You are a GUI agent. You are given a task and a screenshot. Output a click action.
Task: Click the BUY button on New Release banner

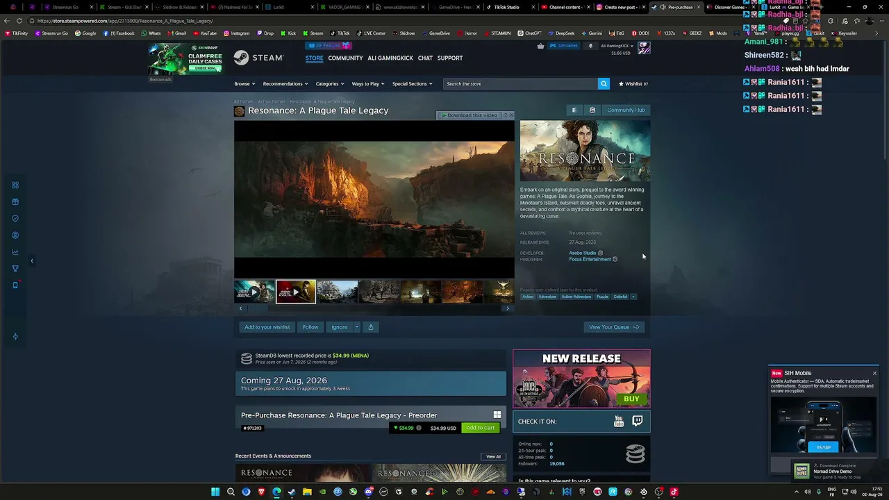[631, 399]
